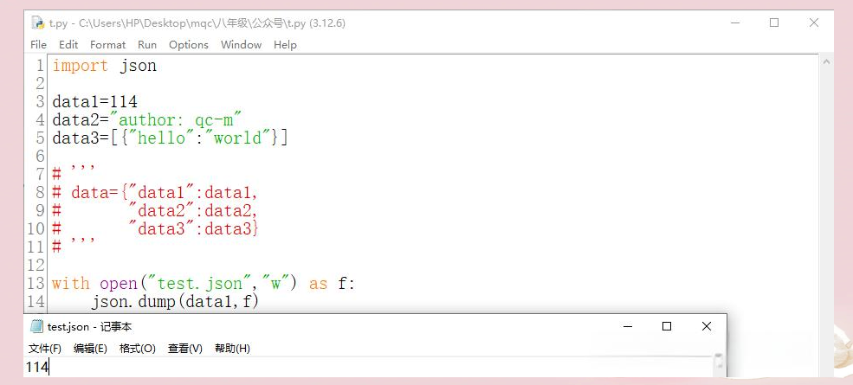The image size is (853, 385).
Task: Open the Format menu in IDLE
Action: [107, 45]
